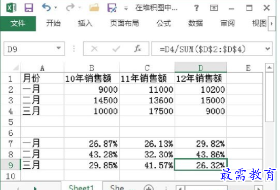Select cell with 月份 heading
Viewport: 280px width, 190px height.
click(42, 78)
